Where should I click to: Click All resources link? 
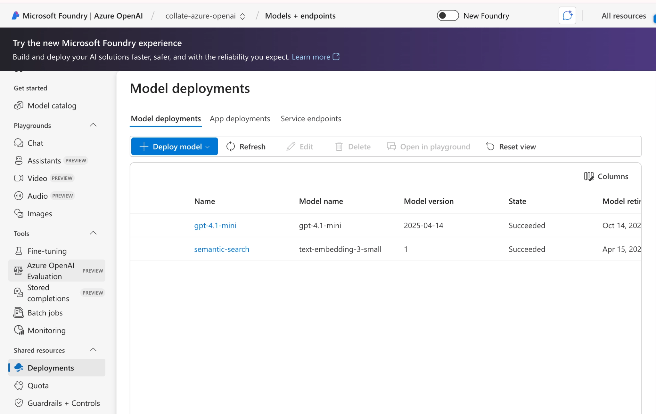coord(624,16)
